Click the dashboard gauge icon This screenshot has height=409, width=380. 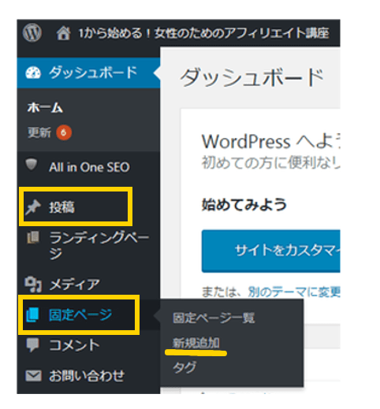[x=33, y=73]
